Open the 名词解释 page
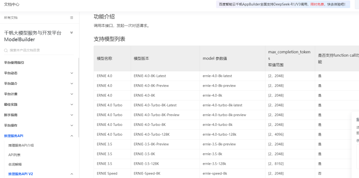Screen dimensions: 359x178 15,164
